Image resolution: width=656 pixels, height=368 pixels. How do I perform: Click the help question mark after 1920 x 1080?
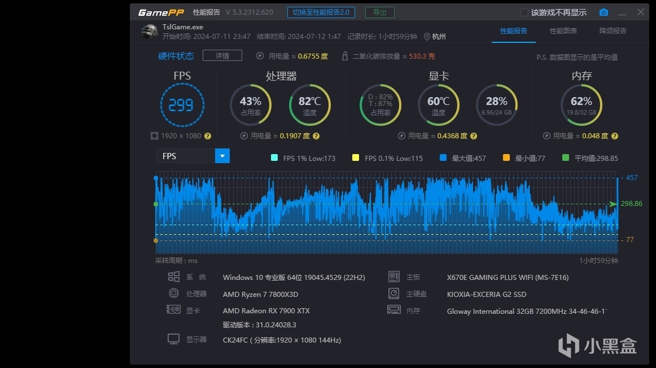point(208,136)
